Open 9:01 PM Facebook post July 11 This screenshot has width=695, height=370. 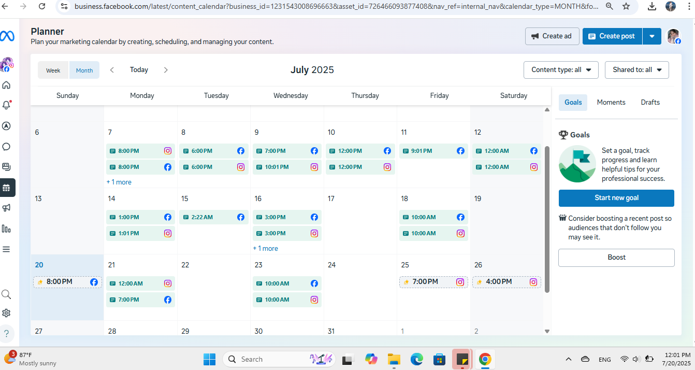click(433, 151)
